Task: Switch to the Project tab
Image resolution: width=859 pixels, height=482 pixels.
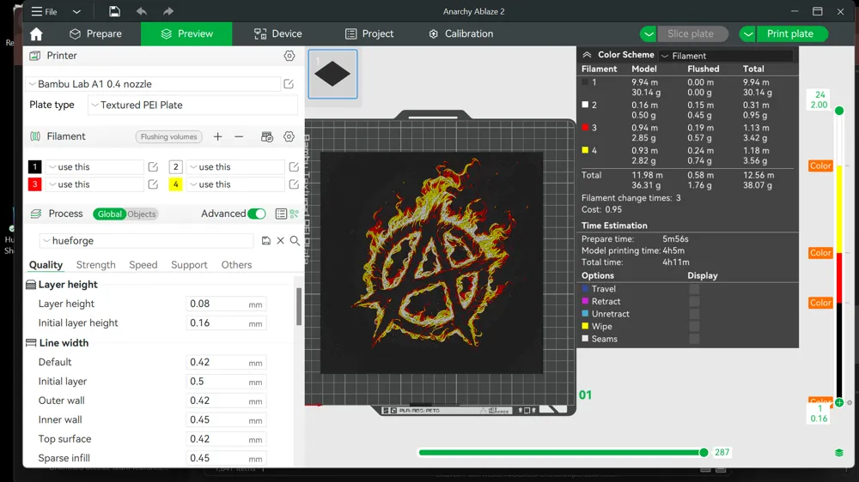Action: pos(369,34)
